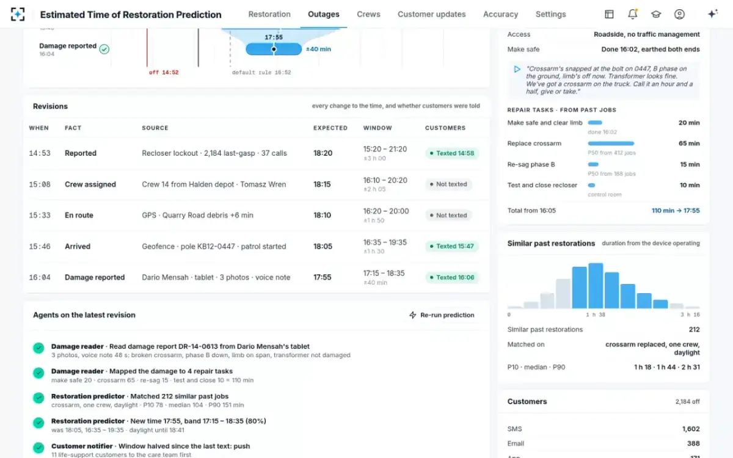733x458 pixels.
Task: Switch to the Restoration tab
Action: coord(269,14)
